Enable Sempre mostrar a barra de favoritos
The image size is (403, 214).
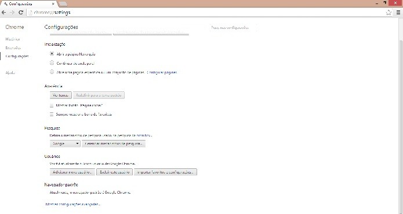point(52,115)
